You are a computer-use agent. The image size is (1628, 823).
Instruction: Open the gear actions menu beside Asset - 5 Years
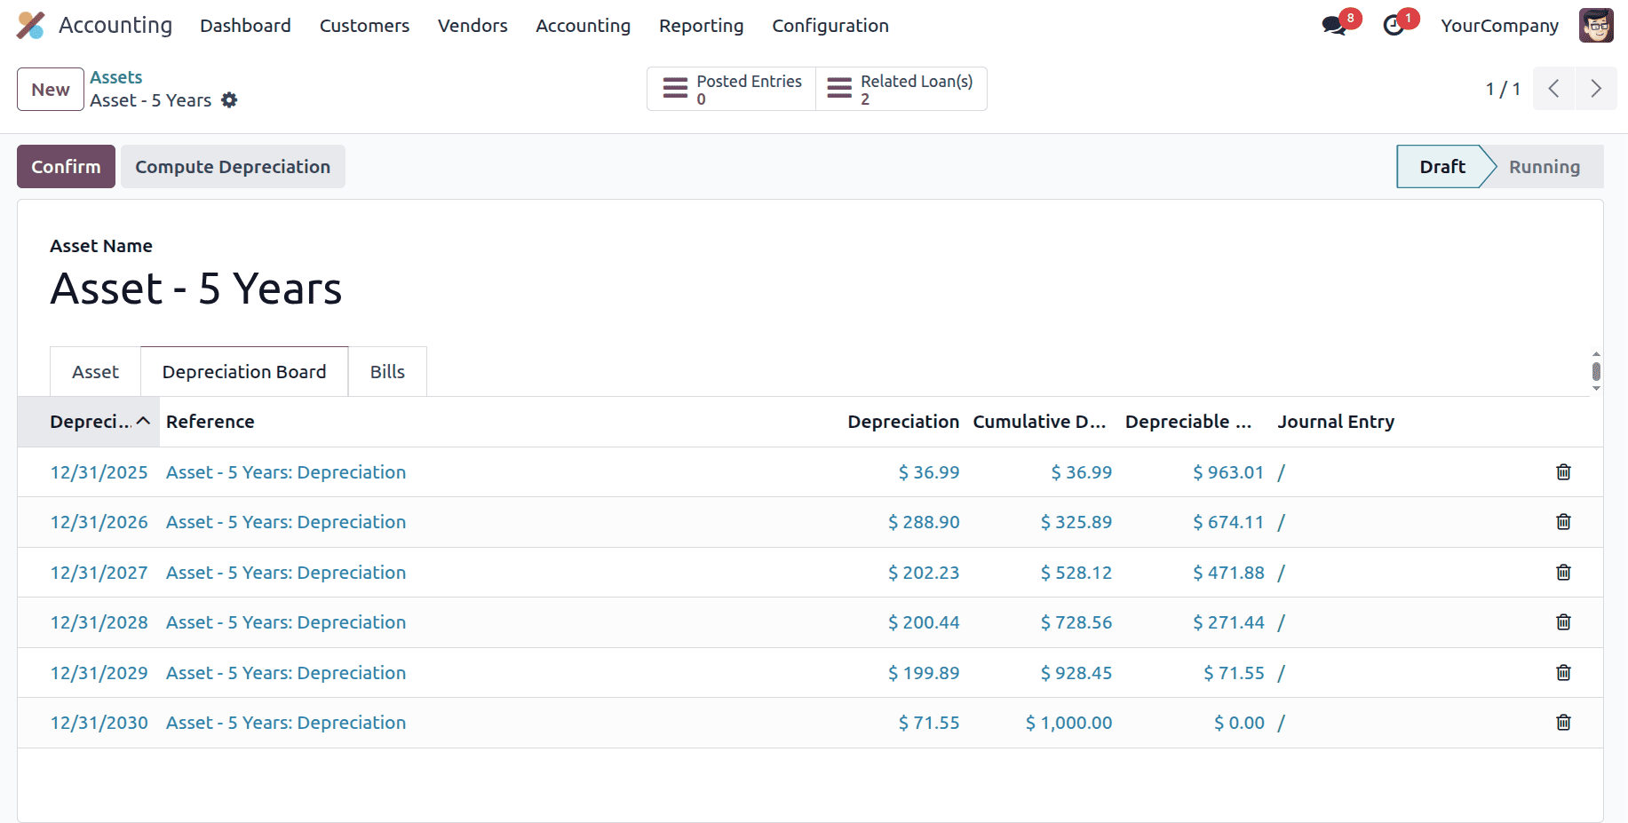pos(229,100)
